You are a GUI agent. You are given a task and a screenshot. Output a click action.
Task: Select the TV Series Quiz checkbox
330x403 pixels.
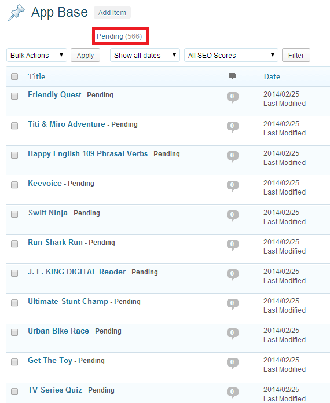coord(14,391)
